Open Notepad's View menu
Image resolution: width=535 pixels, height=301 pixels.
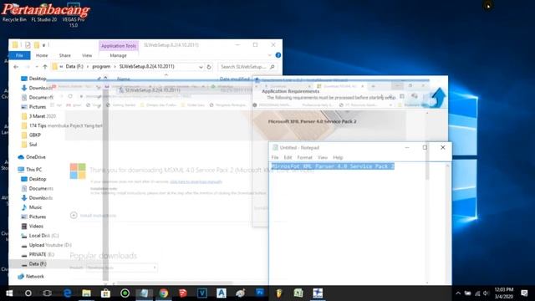(x=323, y=157)
